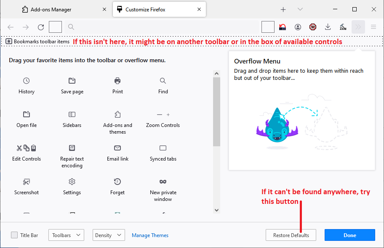The height and width of the screenshot is (248, 384).
Task: Click the Manage Themes link
Action: (150, 235)
